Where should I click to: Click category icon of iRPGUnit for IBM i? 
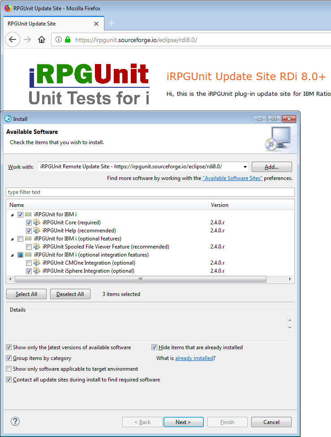click(28, 214)
